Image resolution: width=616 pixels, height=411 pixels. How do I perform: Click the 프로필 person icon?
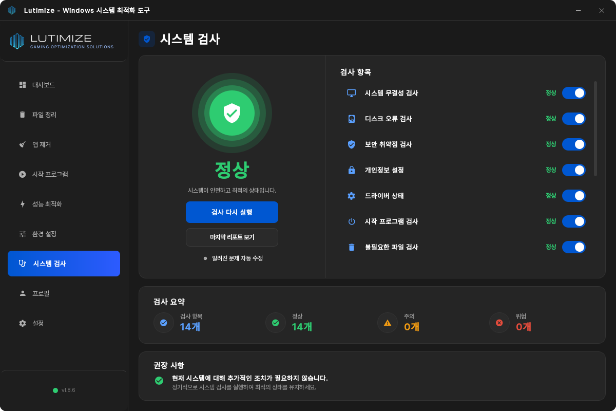tap(22, 293)
